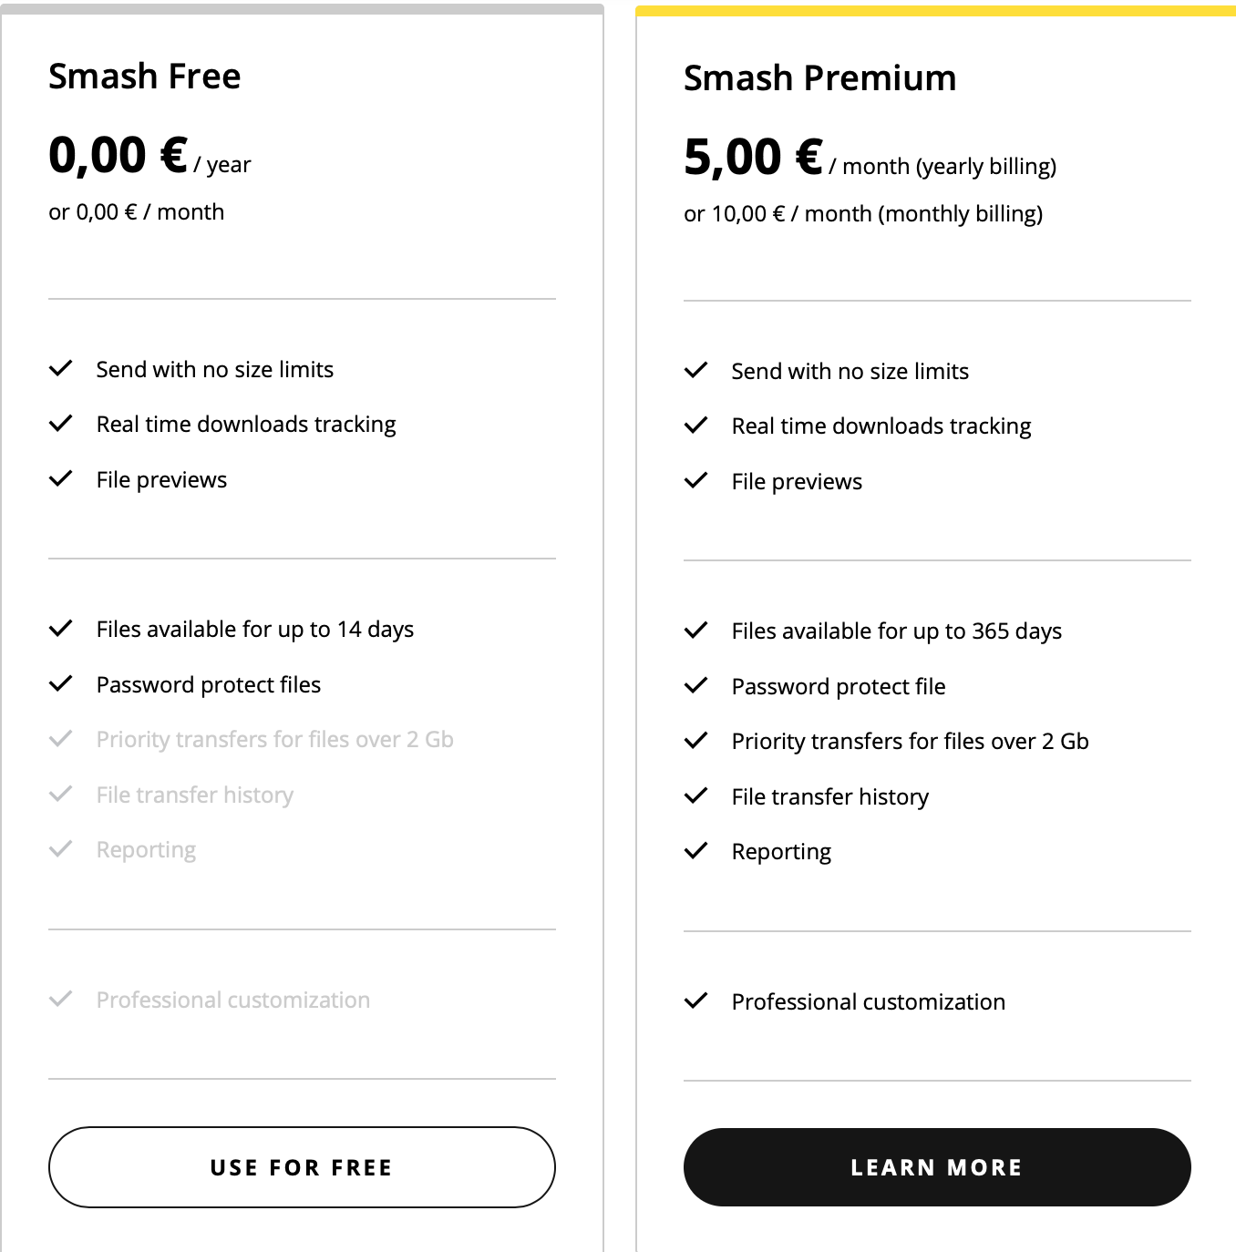Click checkmark beside Premium 'Professional customization'
Screen dimensions: 1236x1252
tap(695, 1001)
